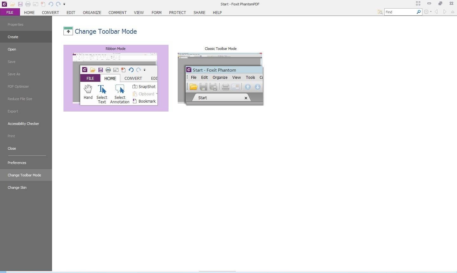Select Create in the File sidebar
Image resolution: width=457 pixels, height=273 pixels.
click(26, 37)
